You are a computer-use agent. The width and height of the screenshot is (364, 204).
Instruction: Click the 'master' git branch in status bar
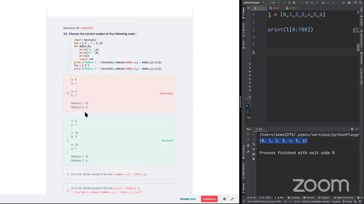coord(347,201)
